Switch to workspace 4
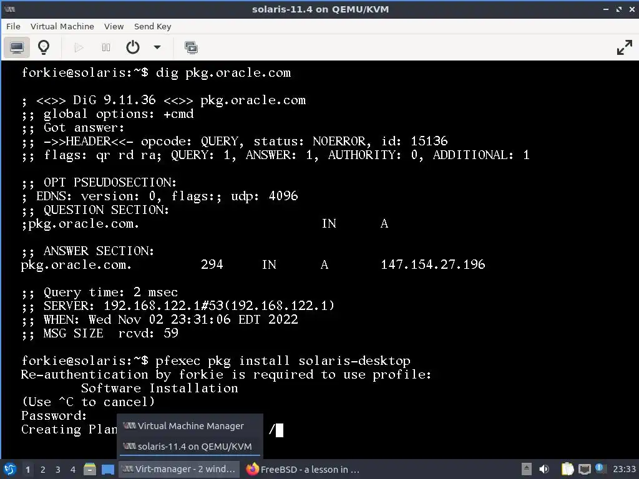Screen dimensions: 639x479 [x=73, y=470]
